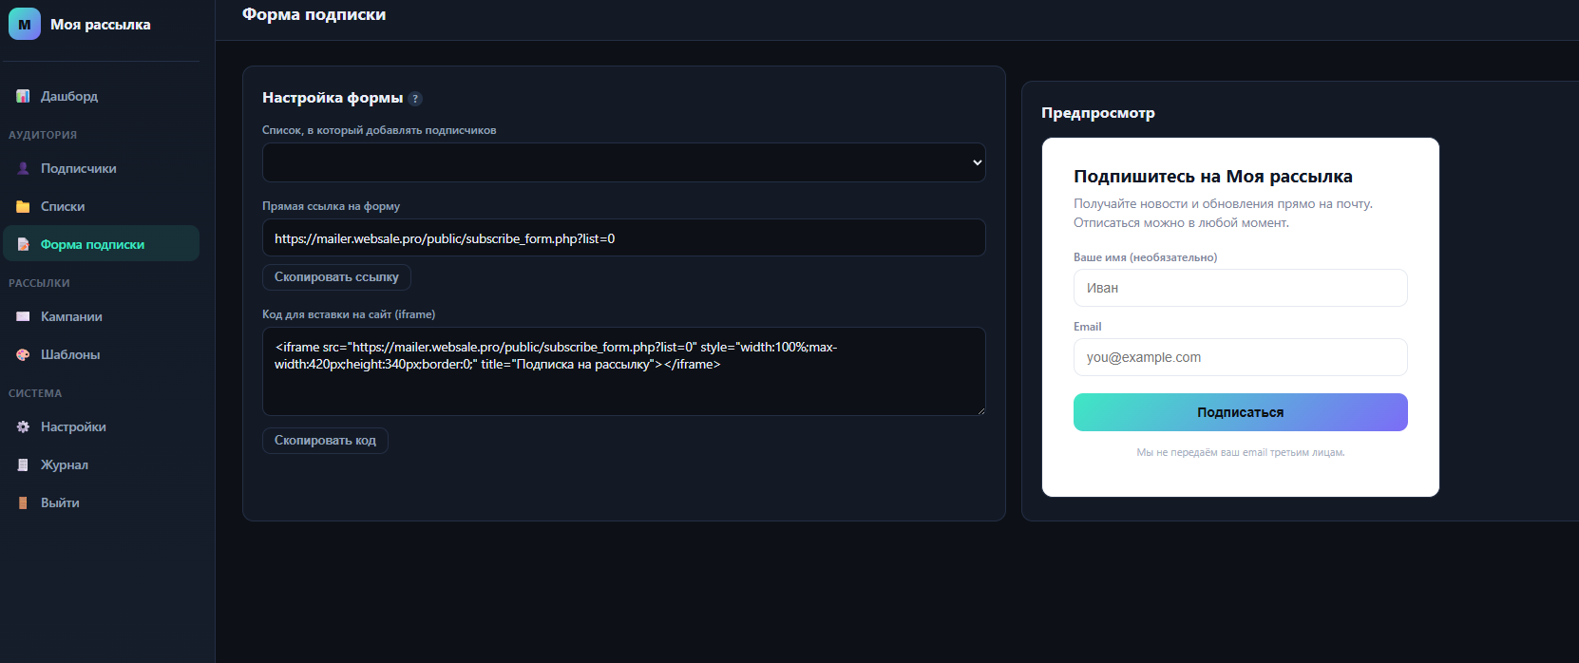Viewport: 1579px width, 663px height.
Task: Select Форма подписки in the sidebar
Action: [x=101, y=243]
